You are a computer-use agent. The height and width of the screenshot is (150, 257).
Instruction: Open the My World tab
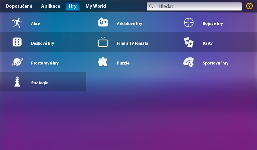[x=96, y=6]
